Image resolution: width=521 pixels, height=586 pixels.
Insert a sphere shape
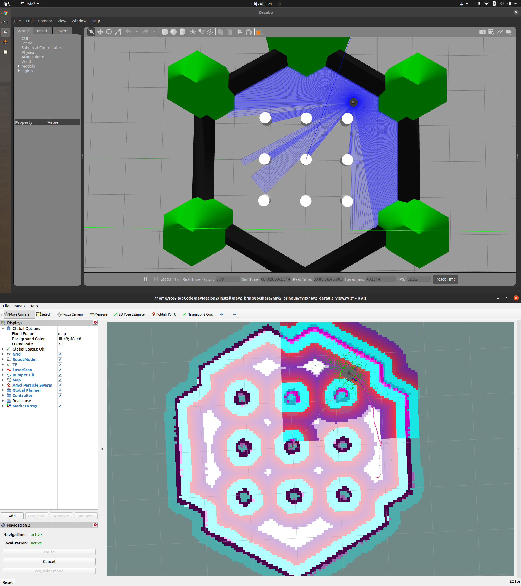(x=173, y=32)
